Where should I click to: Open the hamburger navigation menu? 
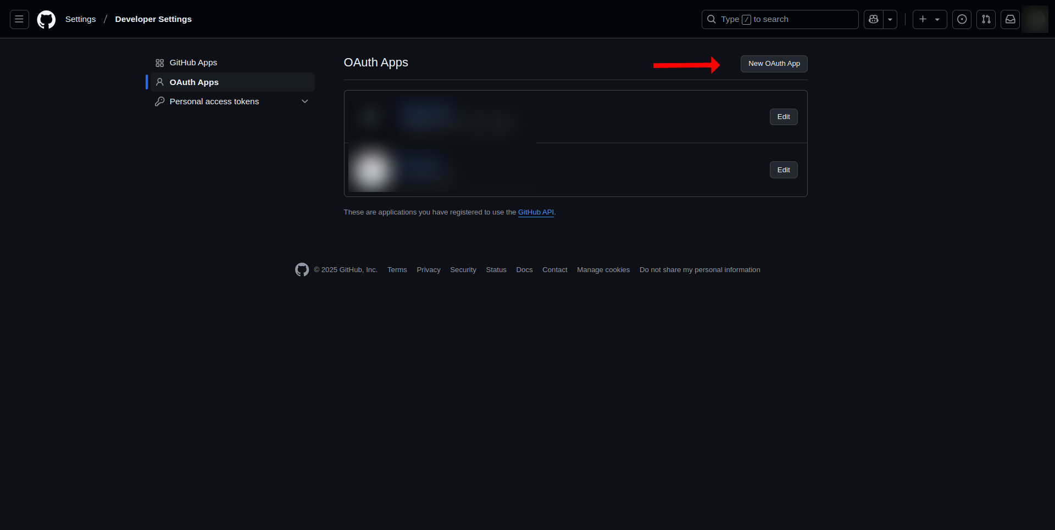click(19, 19)
